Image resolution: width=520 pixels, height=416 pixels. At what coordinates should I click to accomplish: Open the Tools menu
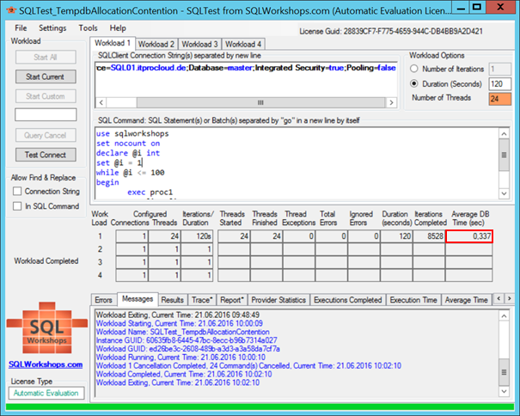click(x=88, y=28)
